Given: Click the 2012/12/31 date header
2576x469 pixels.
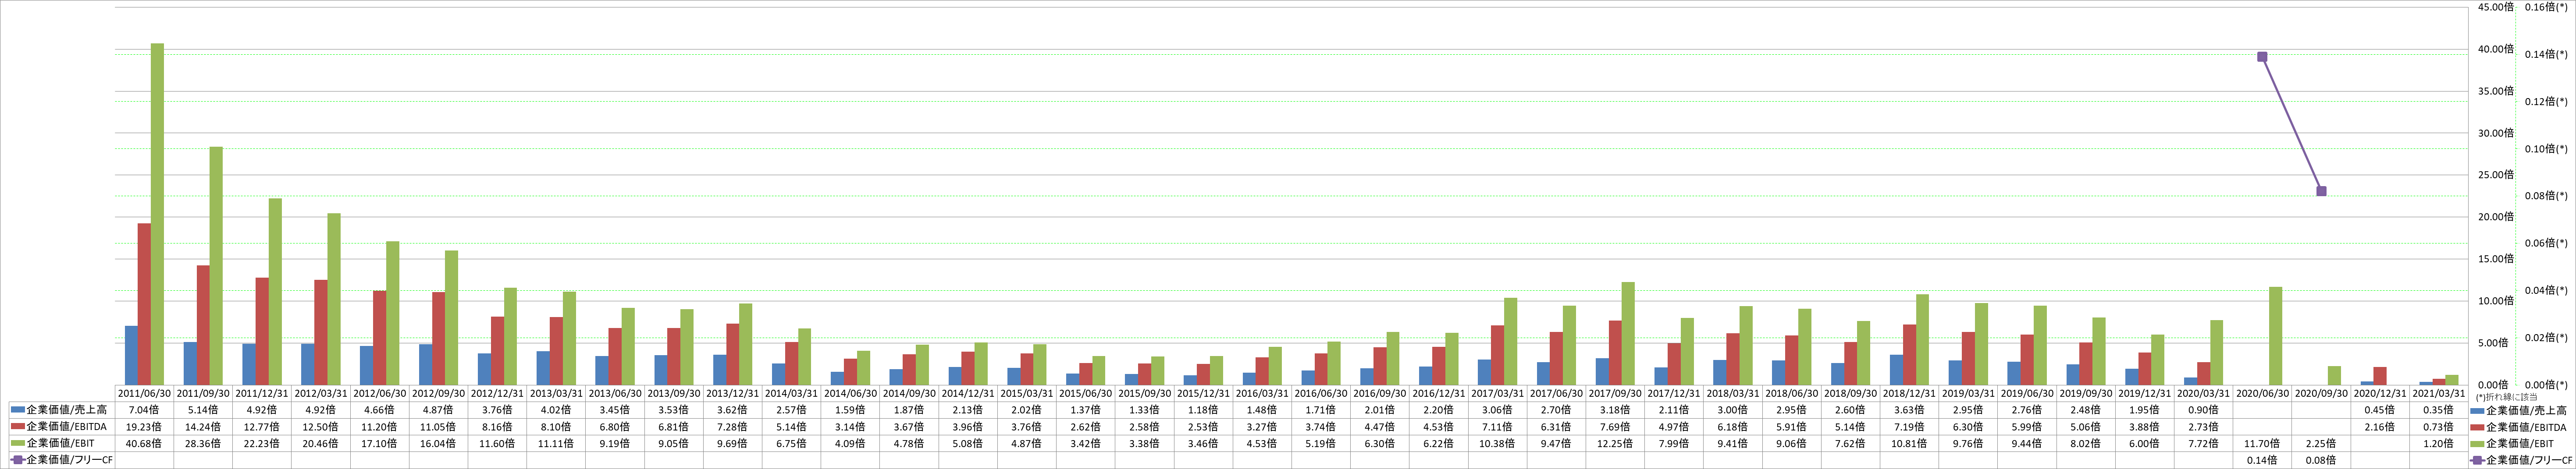Looking at the screenshot, I should click(x=498, y=393).
